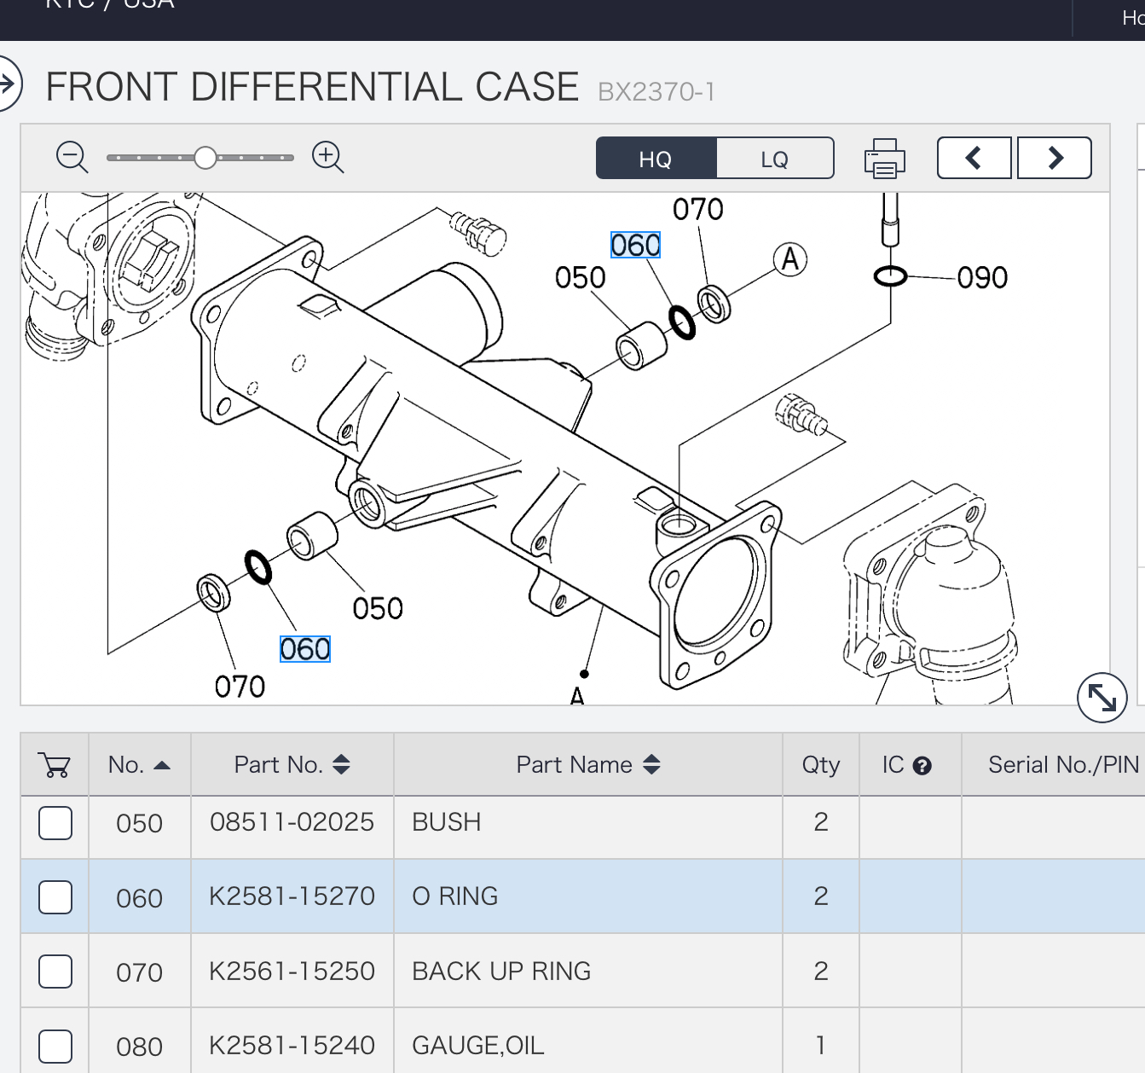The image size is (1145, 1073).
Task: Click the circled arrow icon beside the title
Action: (7, 84)
